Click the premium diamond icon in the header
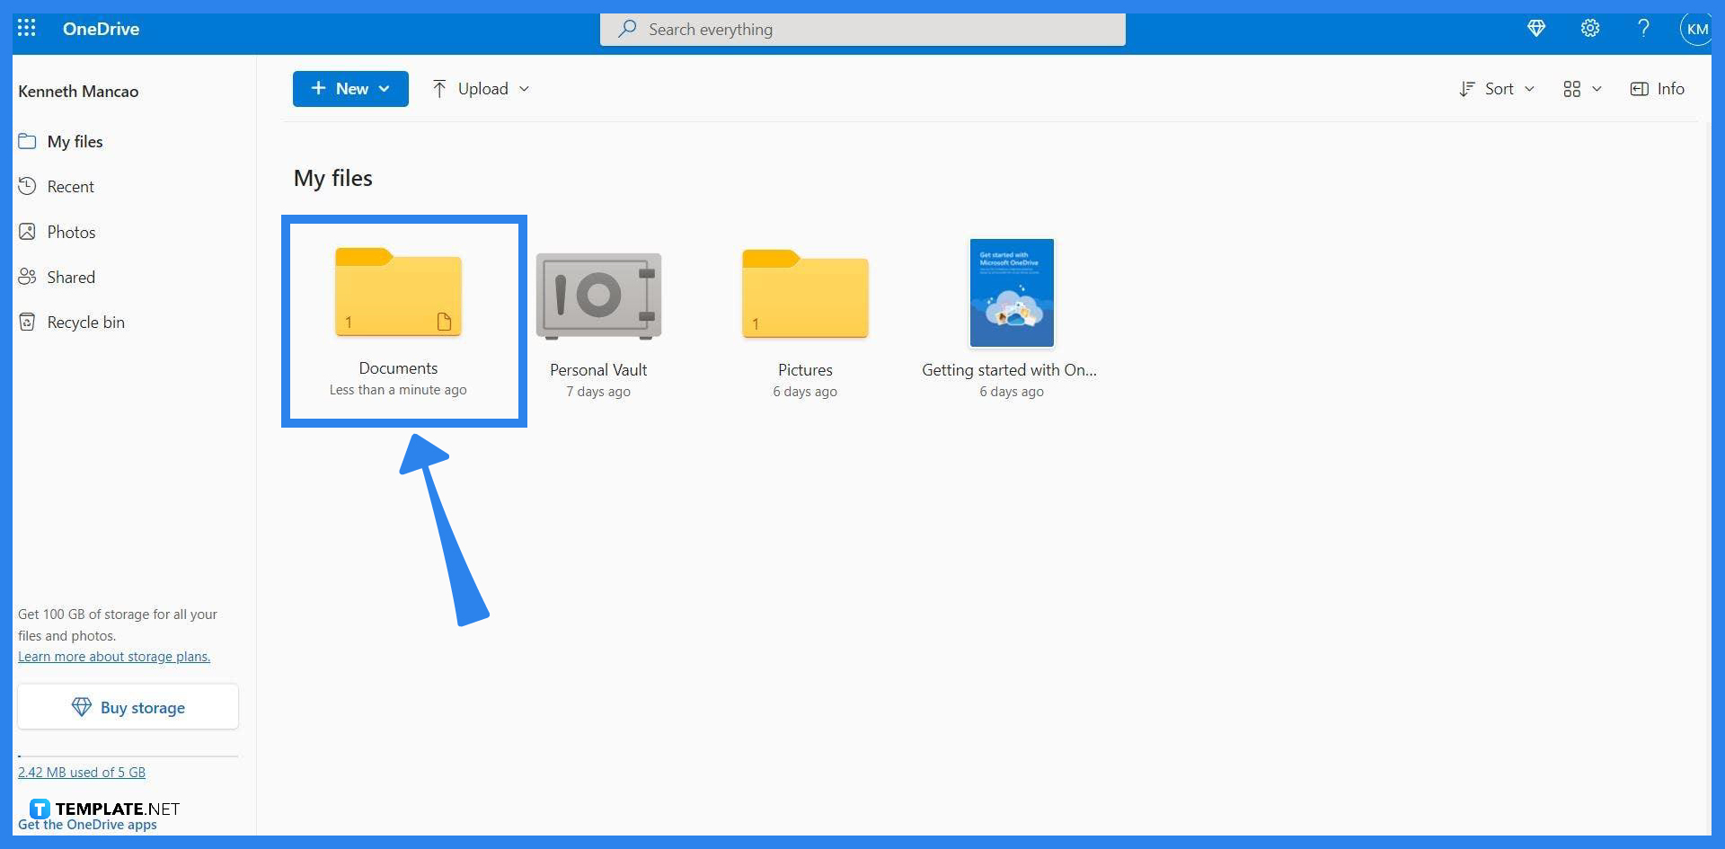 click(1536, 28)
